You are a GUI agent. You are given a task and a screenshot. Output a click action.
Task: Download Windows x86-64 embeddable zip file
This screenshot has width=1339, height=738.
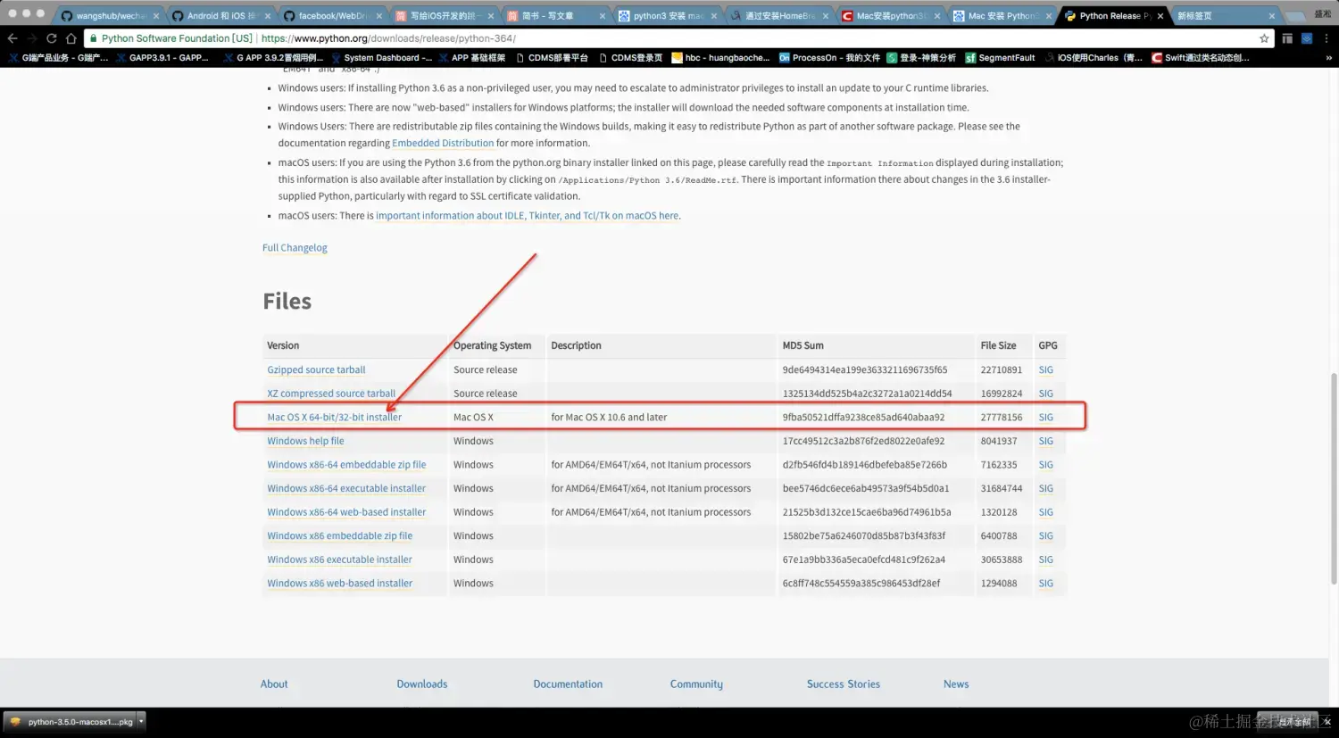tap(346, 465)
